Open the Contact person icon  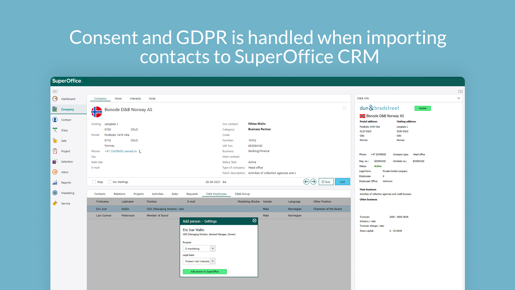(55, 120)
